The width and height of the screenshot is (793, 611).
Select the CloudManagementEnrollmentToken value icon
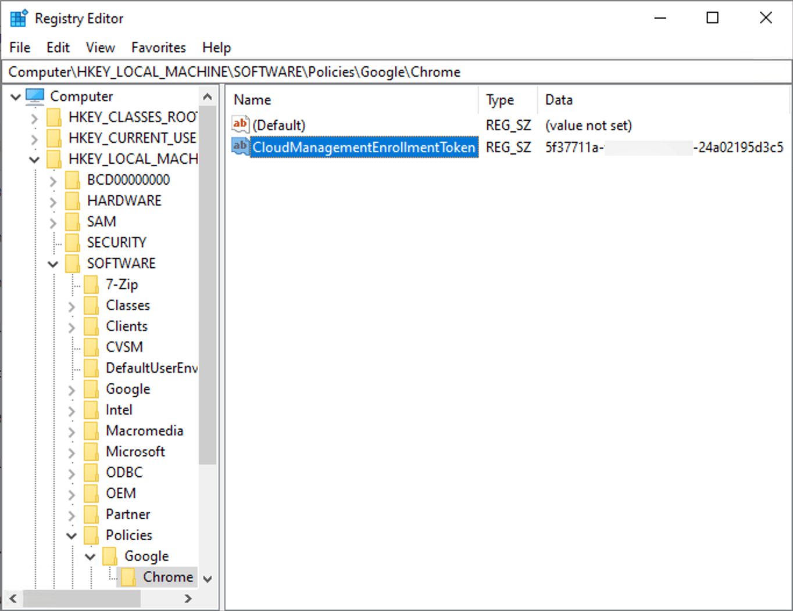click(x=240, y=146)
